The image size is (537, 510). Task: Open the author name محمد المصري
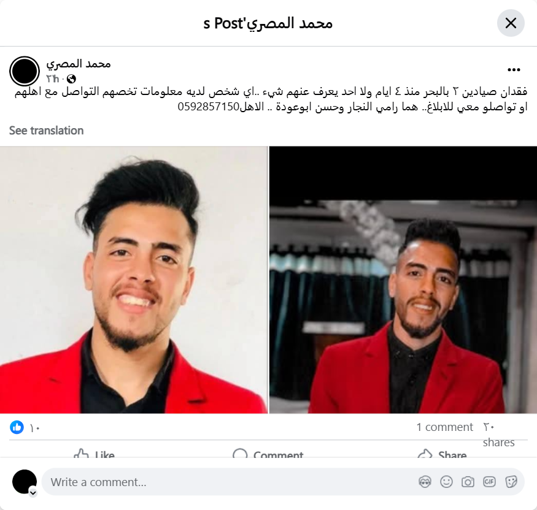pos(79,64)
